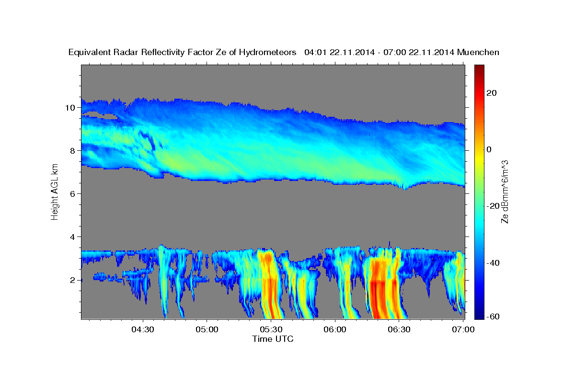Click the 06:00 time tick label
Image resolution: width=575 pixels, height=383 pixels.
pos(335,329)
